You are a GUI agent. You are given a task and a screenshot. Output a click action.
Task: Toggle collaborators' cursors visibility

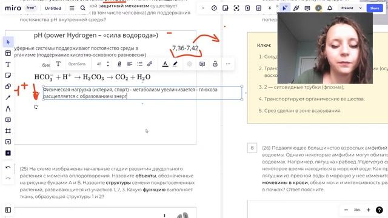tap(284, 8)
